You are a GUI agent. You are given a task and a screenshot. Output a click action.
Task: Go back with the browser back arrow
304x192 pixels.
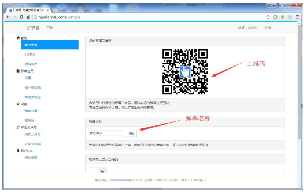pyautogui.click(x=8, y=17)
